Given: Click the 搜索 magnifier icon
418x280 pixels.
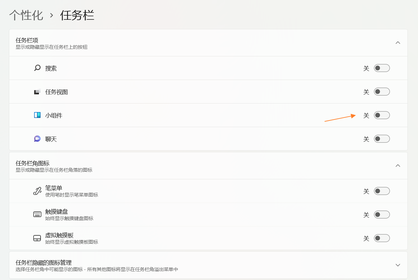Looking at the screenshot, I should coord(37,68).
